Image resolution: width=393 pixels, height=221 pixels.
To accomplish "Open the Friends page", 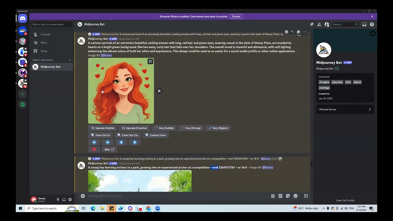I will pyautogui.click(x=52, y=34).
